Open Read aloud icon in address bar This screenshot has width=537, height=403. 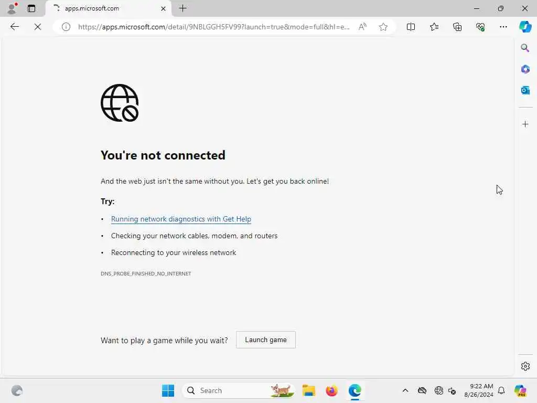point(362,27)
